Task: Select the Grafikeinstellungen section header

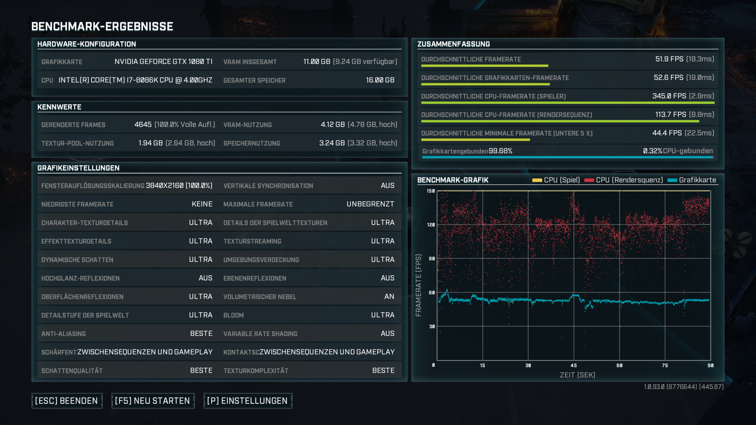Action: [x=78, y=168]
